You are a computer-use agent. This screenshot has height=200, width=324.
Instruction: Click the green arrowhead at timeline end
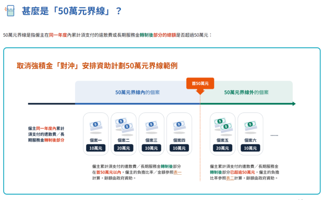click(x=294, y=104)
